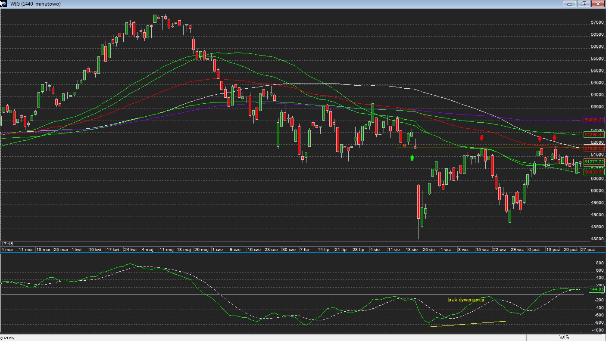The width and height of the screenshot is (606, 341).
Task: Select the 50833.50 moving average label
Action: [594, 172]
